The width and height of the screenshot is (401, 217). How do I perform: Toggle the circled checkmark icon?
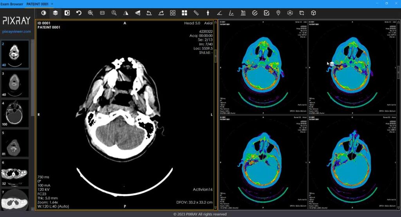coord(255,13)
